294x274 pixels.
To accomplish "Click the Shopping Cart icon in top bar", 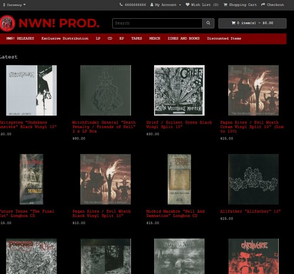I will (225, 5).
